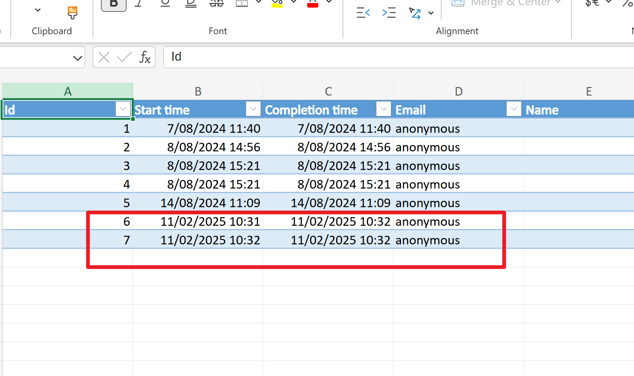
Task: Select start time 14/08/2024 11:09 cell
Action: 198,203
